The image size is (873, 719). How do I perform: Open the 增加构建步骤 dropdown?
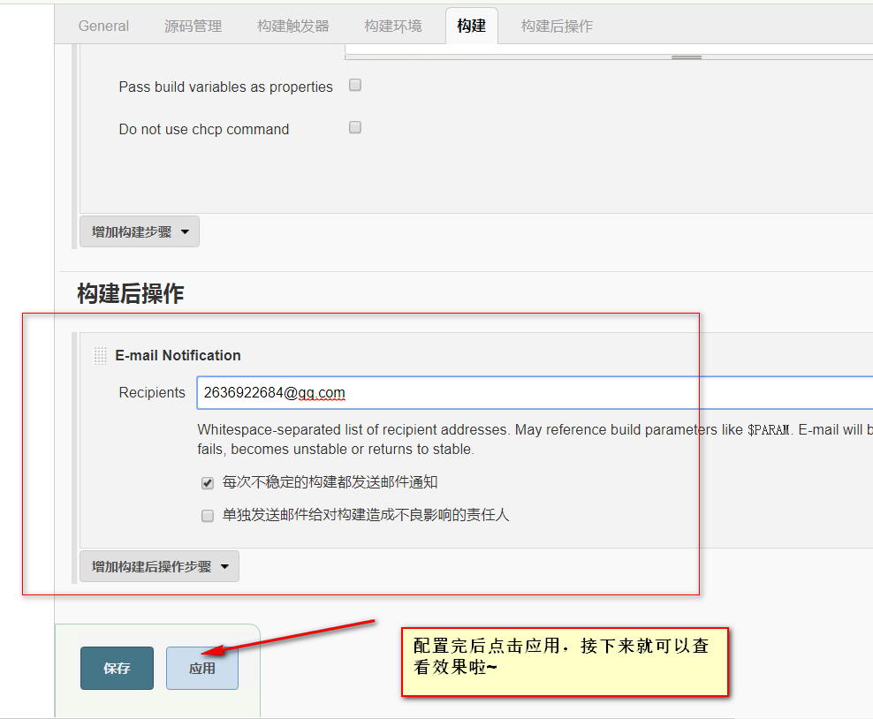pos(140,231)
